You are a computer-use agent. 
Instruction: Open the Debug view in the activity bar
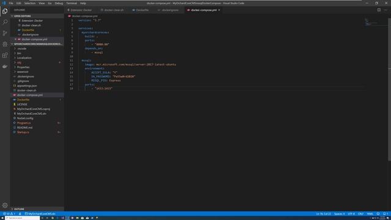coord(5,44)
